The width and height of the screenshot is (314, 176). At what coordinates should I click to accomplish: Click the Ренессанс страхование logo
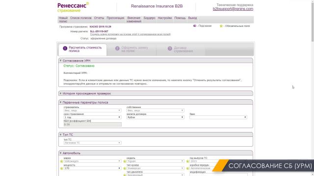pyautogui.click(x=73, y=7)
